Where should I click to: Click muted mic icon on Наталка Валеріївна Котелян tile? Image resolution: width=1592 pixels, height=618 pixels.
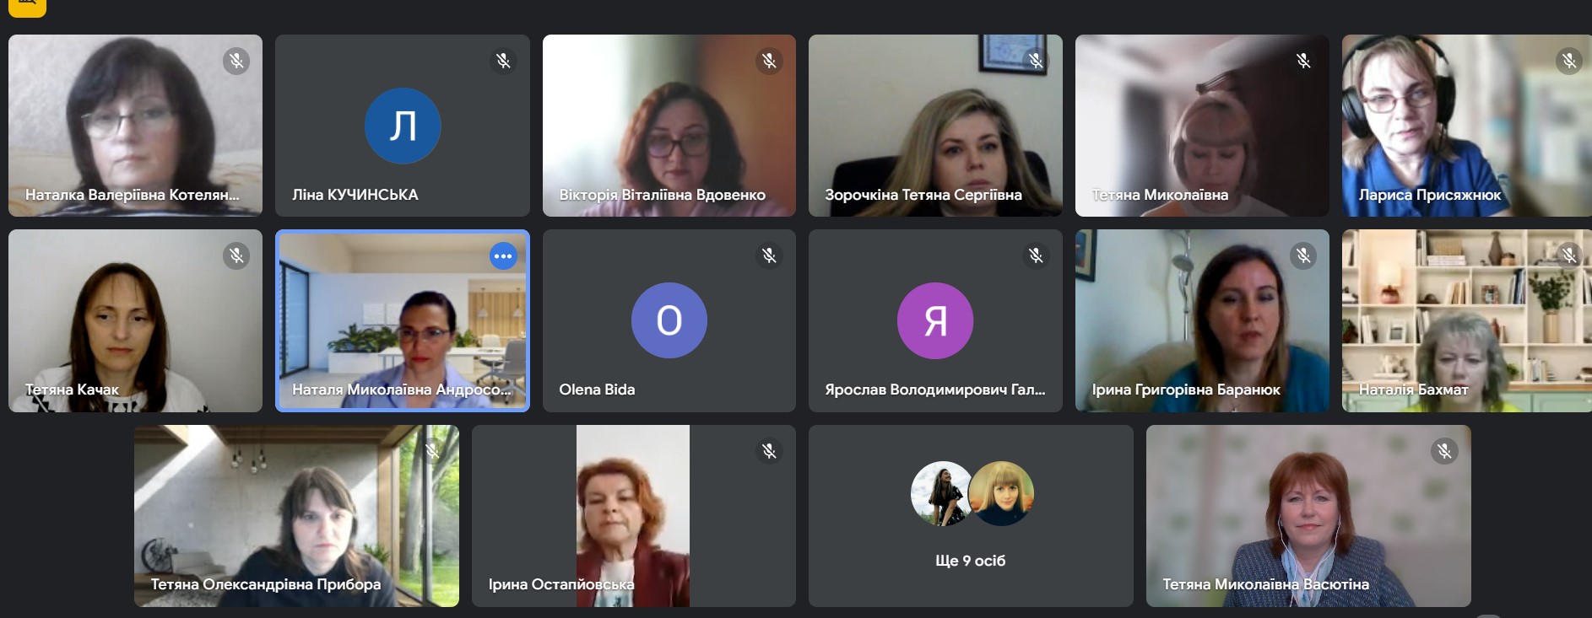coord(236,61)
